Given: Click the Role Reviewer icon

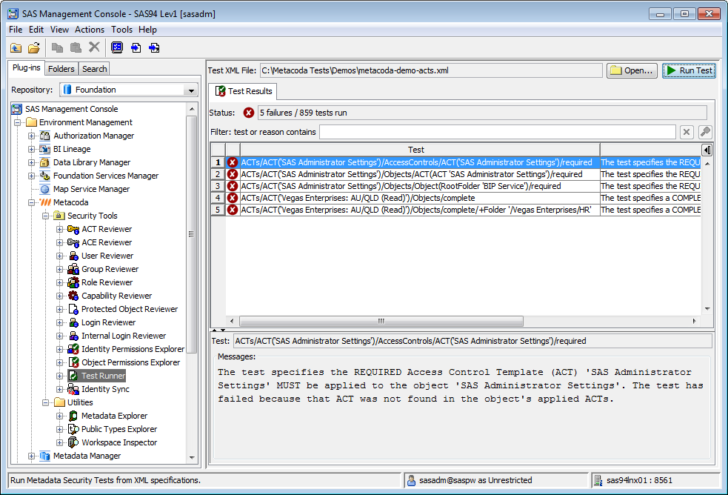Looking at the screenshot, I should [x=73, y=283].
